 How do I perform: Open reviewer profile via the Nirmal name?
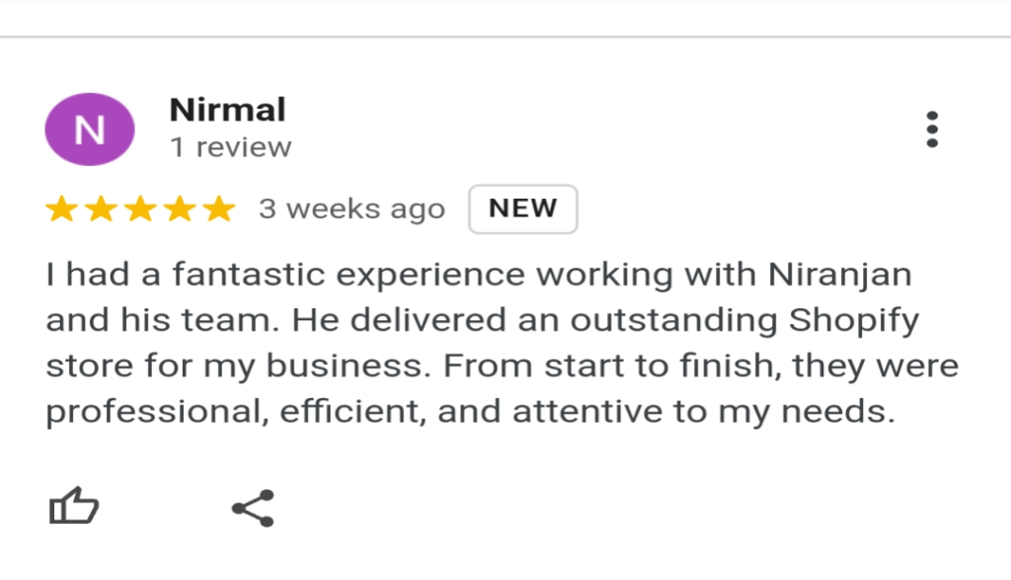tap(228, 110)
